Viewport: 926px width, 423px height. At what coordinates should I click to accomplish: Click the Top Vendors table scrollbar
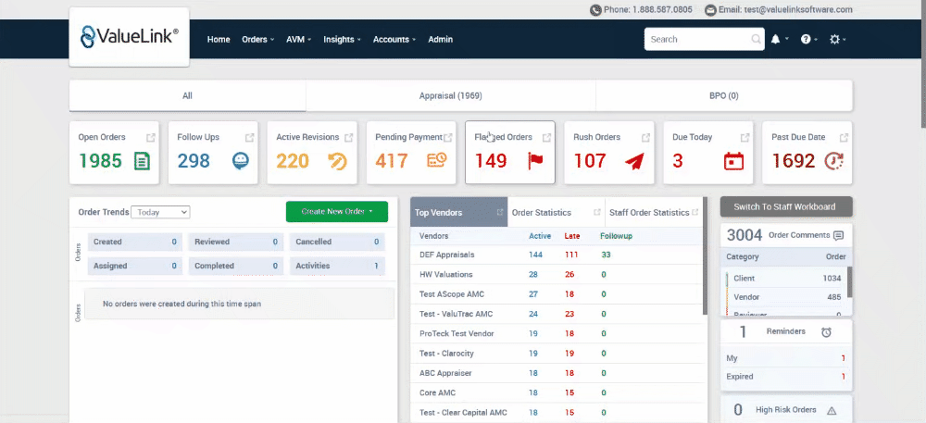(x=705, y=256)
